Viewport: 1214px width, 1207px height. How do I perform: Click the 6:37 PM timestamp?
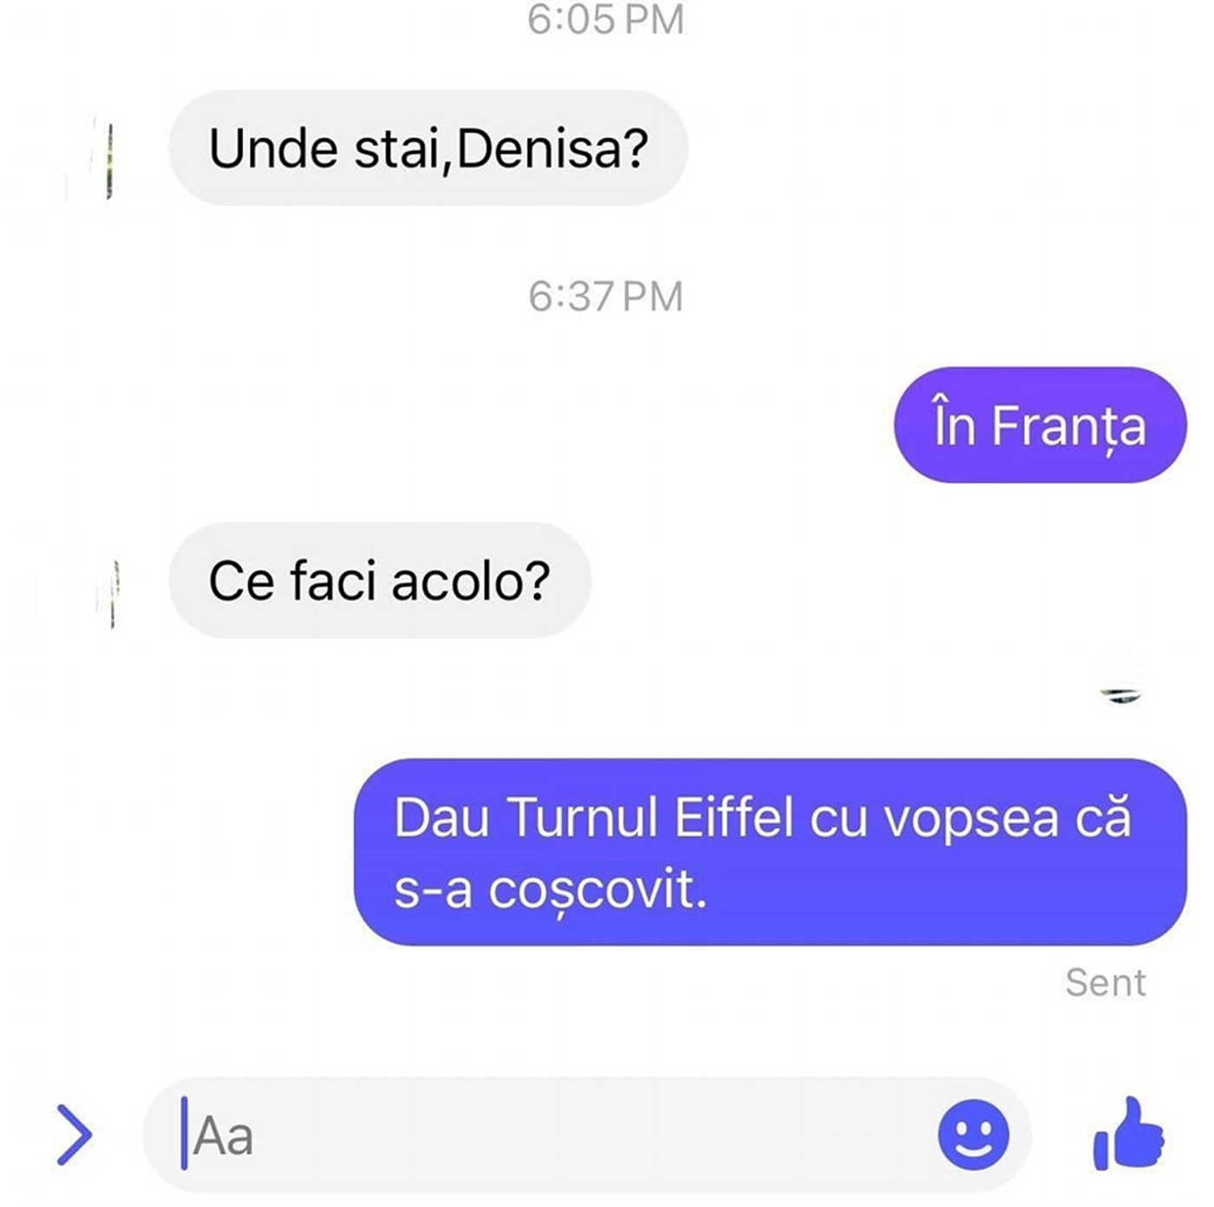point(606,297)
